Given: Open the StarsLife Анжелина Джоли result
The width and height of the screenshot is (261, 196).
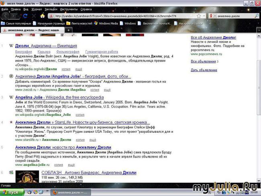Looking at the screenshot, I should 82,122.
